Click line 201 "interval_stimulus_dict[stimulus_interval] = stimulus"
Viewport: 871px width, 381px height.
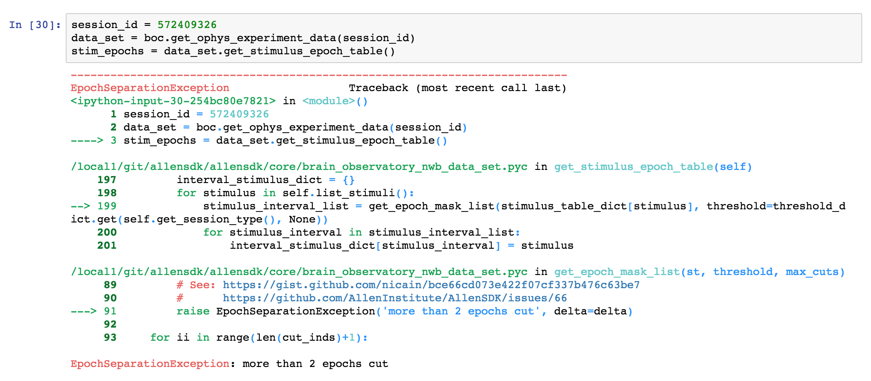coord(401,246)
